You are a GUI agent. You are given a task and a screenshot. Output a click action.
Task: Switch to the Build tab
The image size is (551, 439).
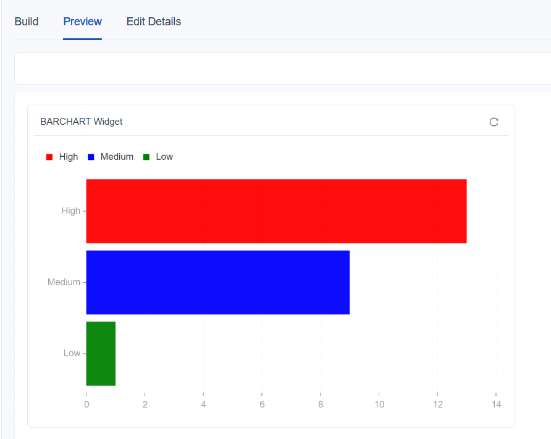pos(27,22)
